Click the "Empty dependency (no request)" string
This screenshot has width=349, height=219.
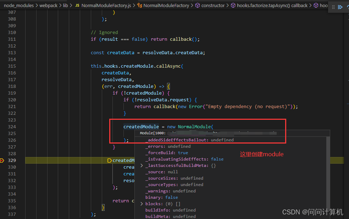pos(247,107)
